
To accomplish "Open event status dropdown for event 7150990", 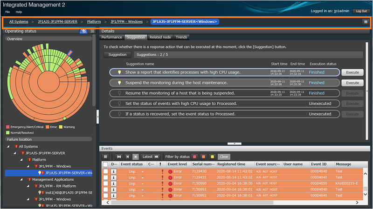I will (143, 184).
